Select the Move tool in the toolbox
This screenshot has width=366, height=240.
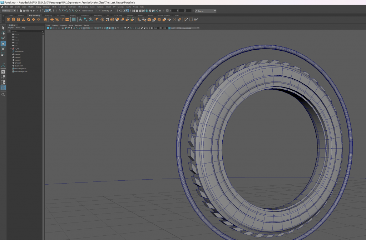(3, 44)
